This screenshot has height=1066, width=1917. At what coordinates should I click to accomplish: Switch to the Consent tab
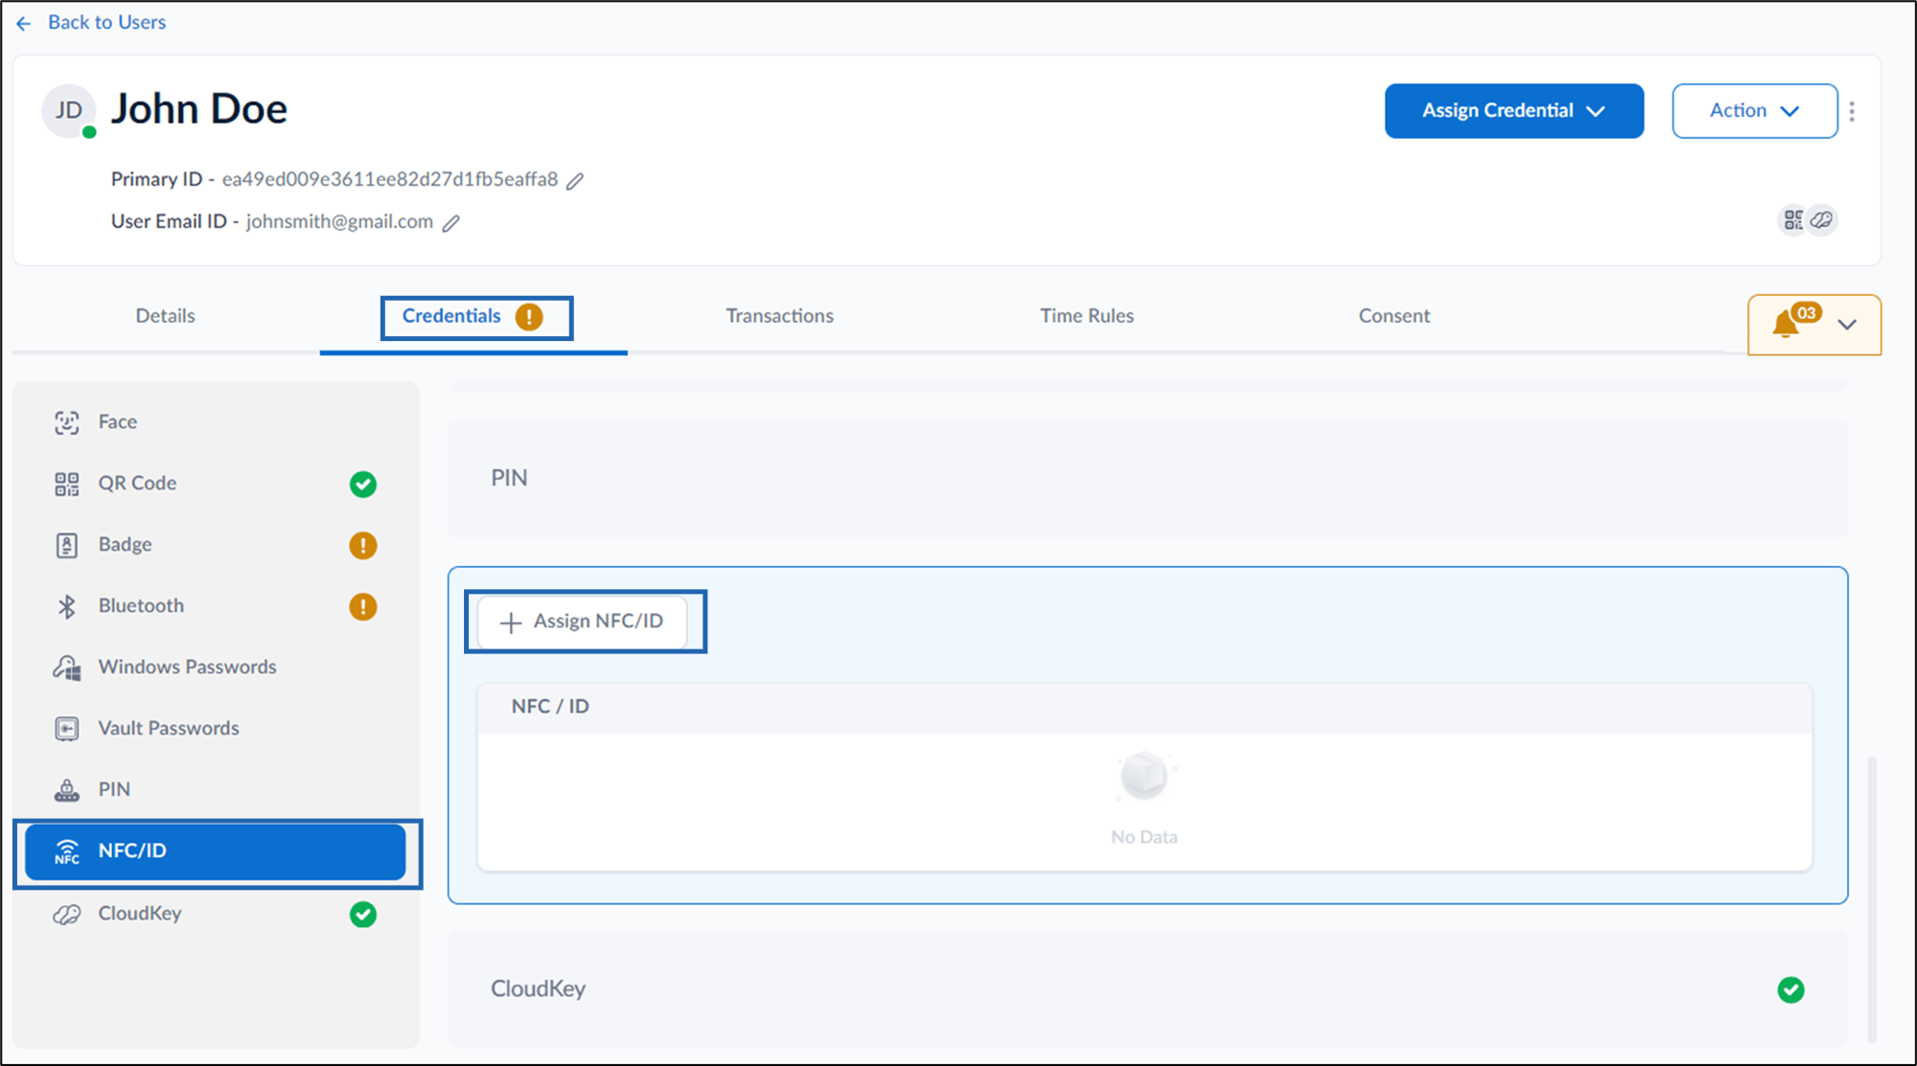[x=1394, y=316]
